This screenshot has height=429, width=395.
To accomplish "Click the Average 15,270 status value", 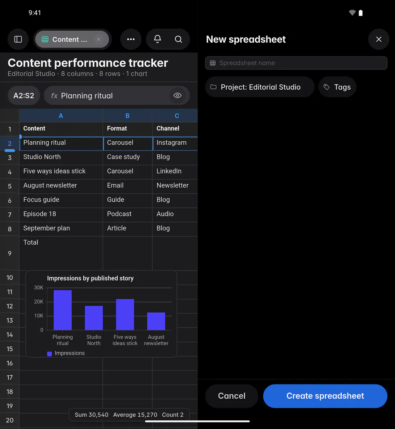I will [135, 415].
